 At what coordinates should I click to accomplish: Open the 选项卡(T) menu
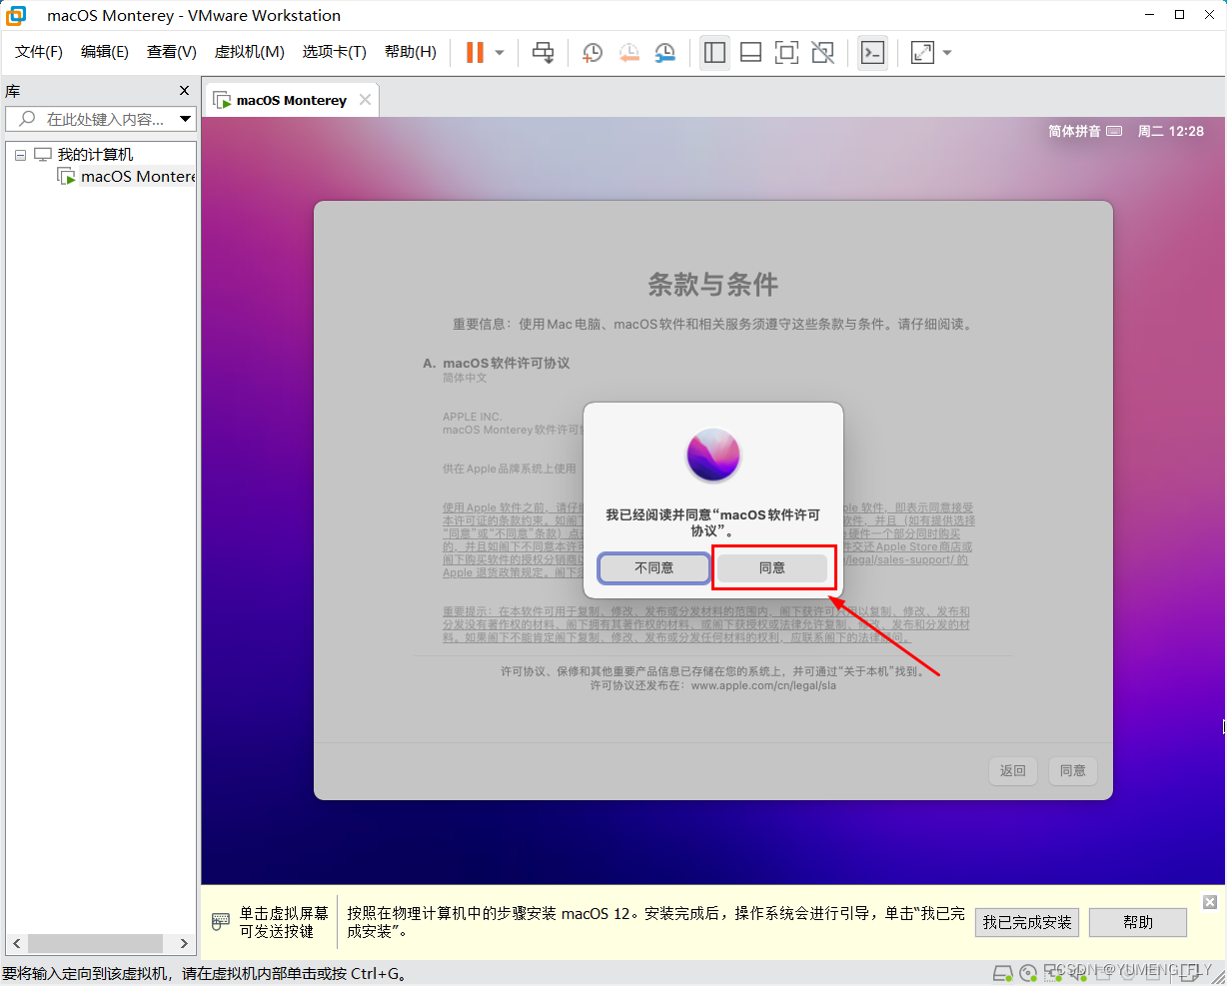pyautogui.click(x=335, y=52)
